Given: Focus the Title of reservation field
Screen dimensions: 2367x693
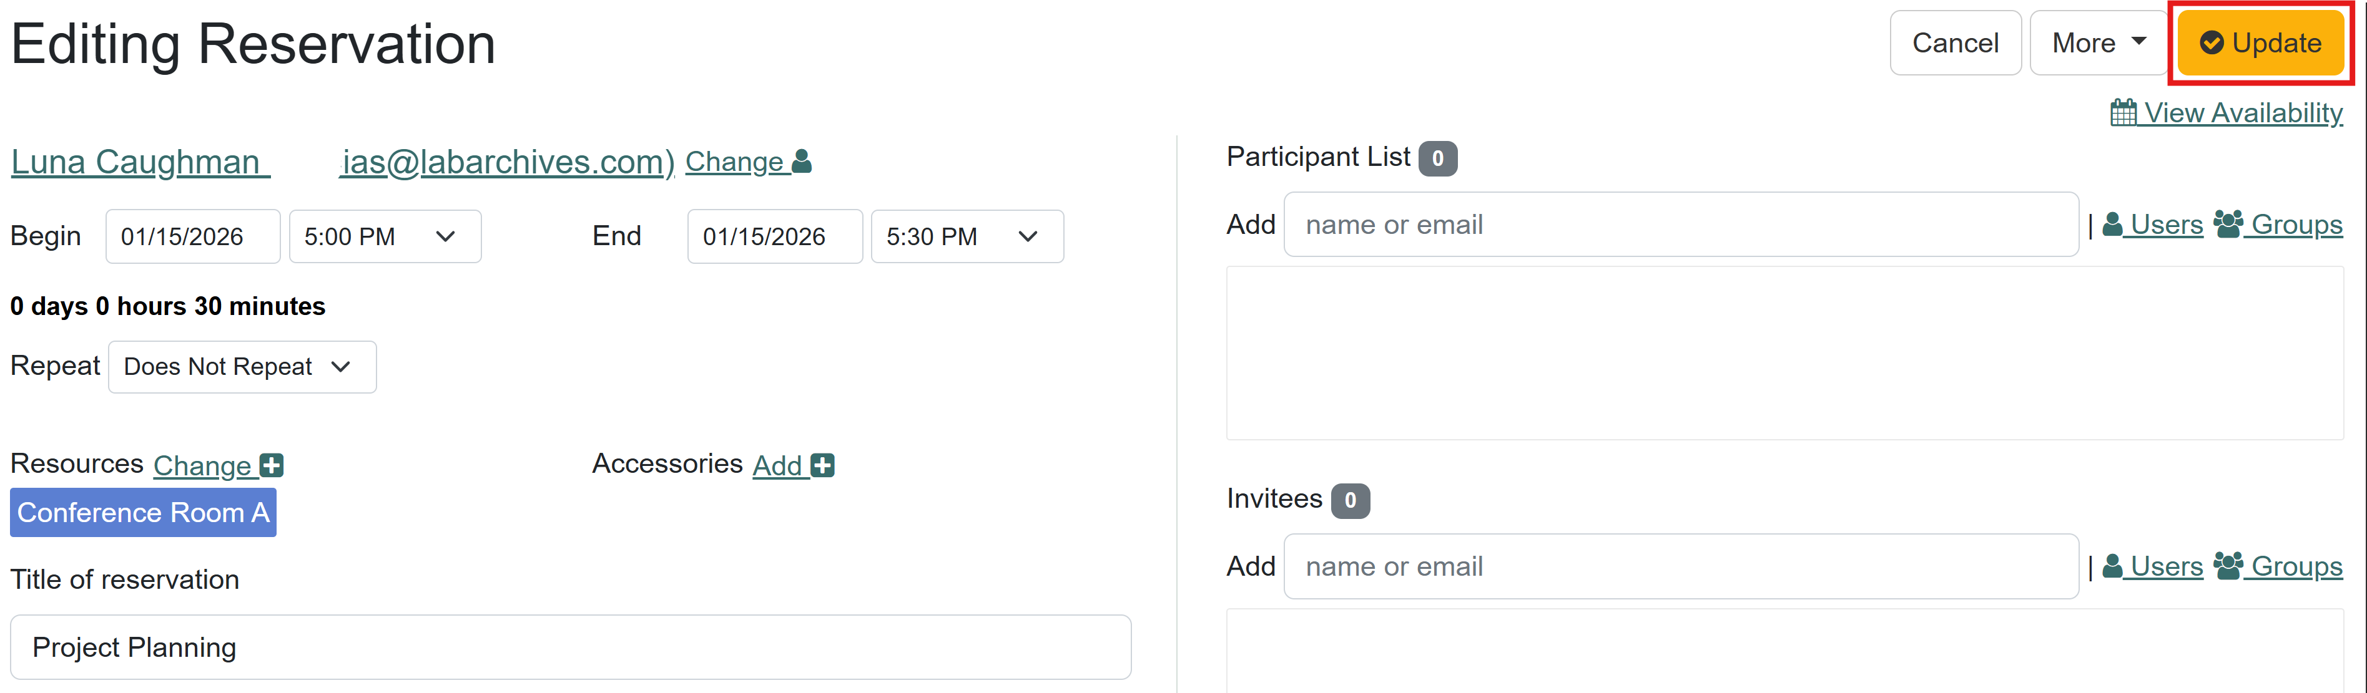Looking at the screenshot, I should tap(569, 647).
